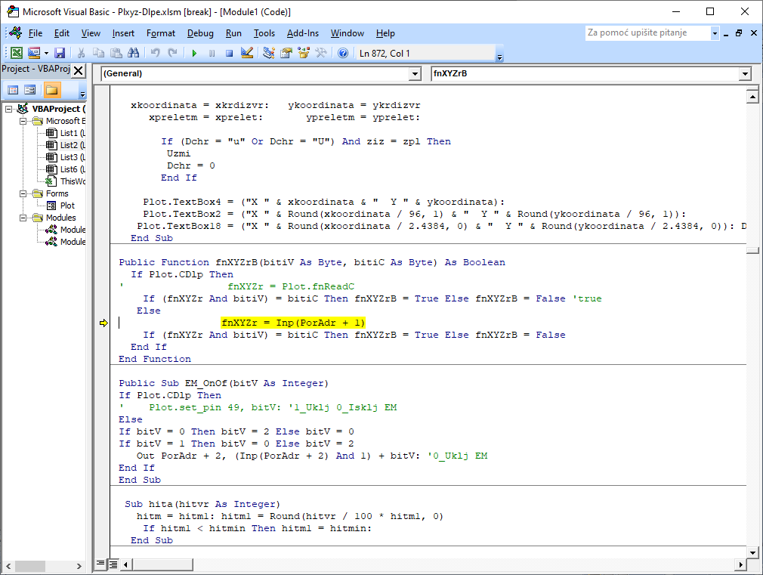
Task: Click the Procedure View button
Action: tap(100, 564)
